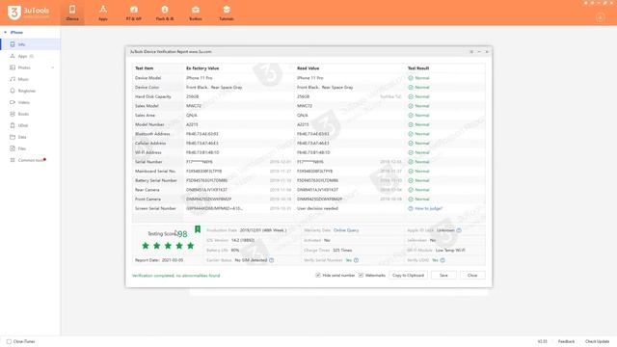The image size is (617, 347).
Task: Click help icon beside No SIM detected
Action: 272,260
